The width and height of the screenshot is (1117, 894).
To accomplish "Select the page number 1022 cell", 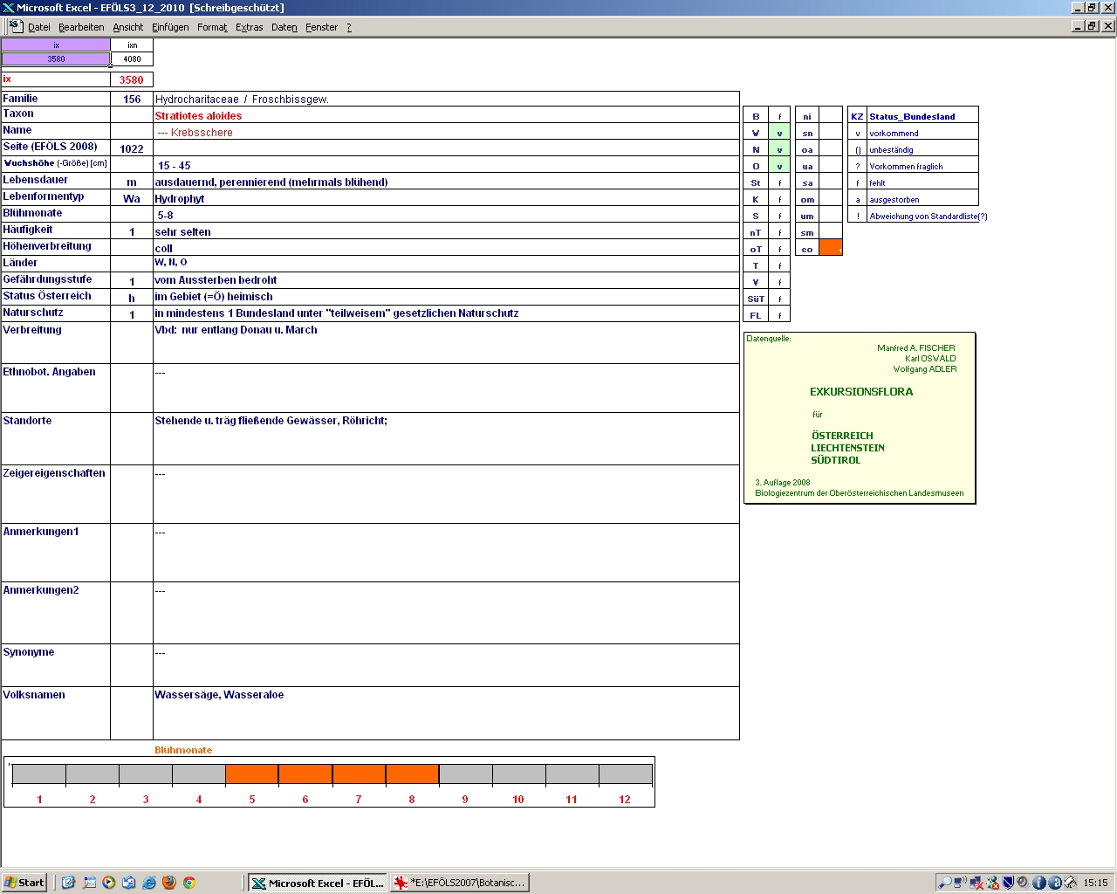I will (132, 148).
